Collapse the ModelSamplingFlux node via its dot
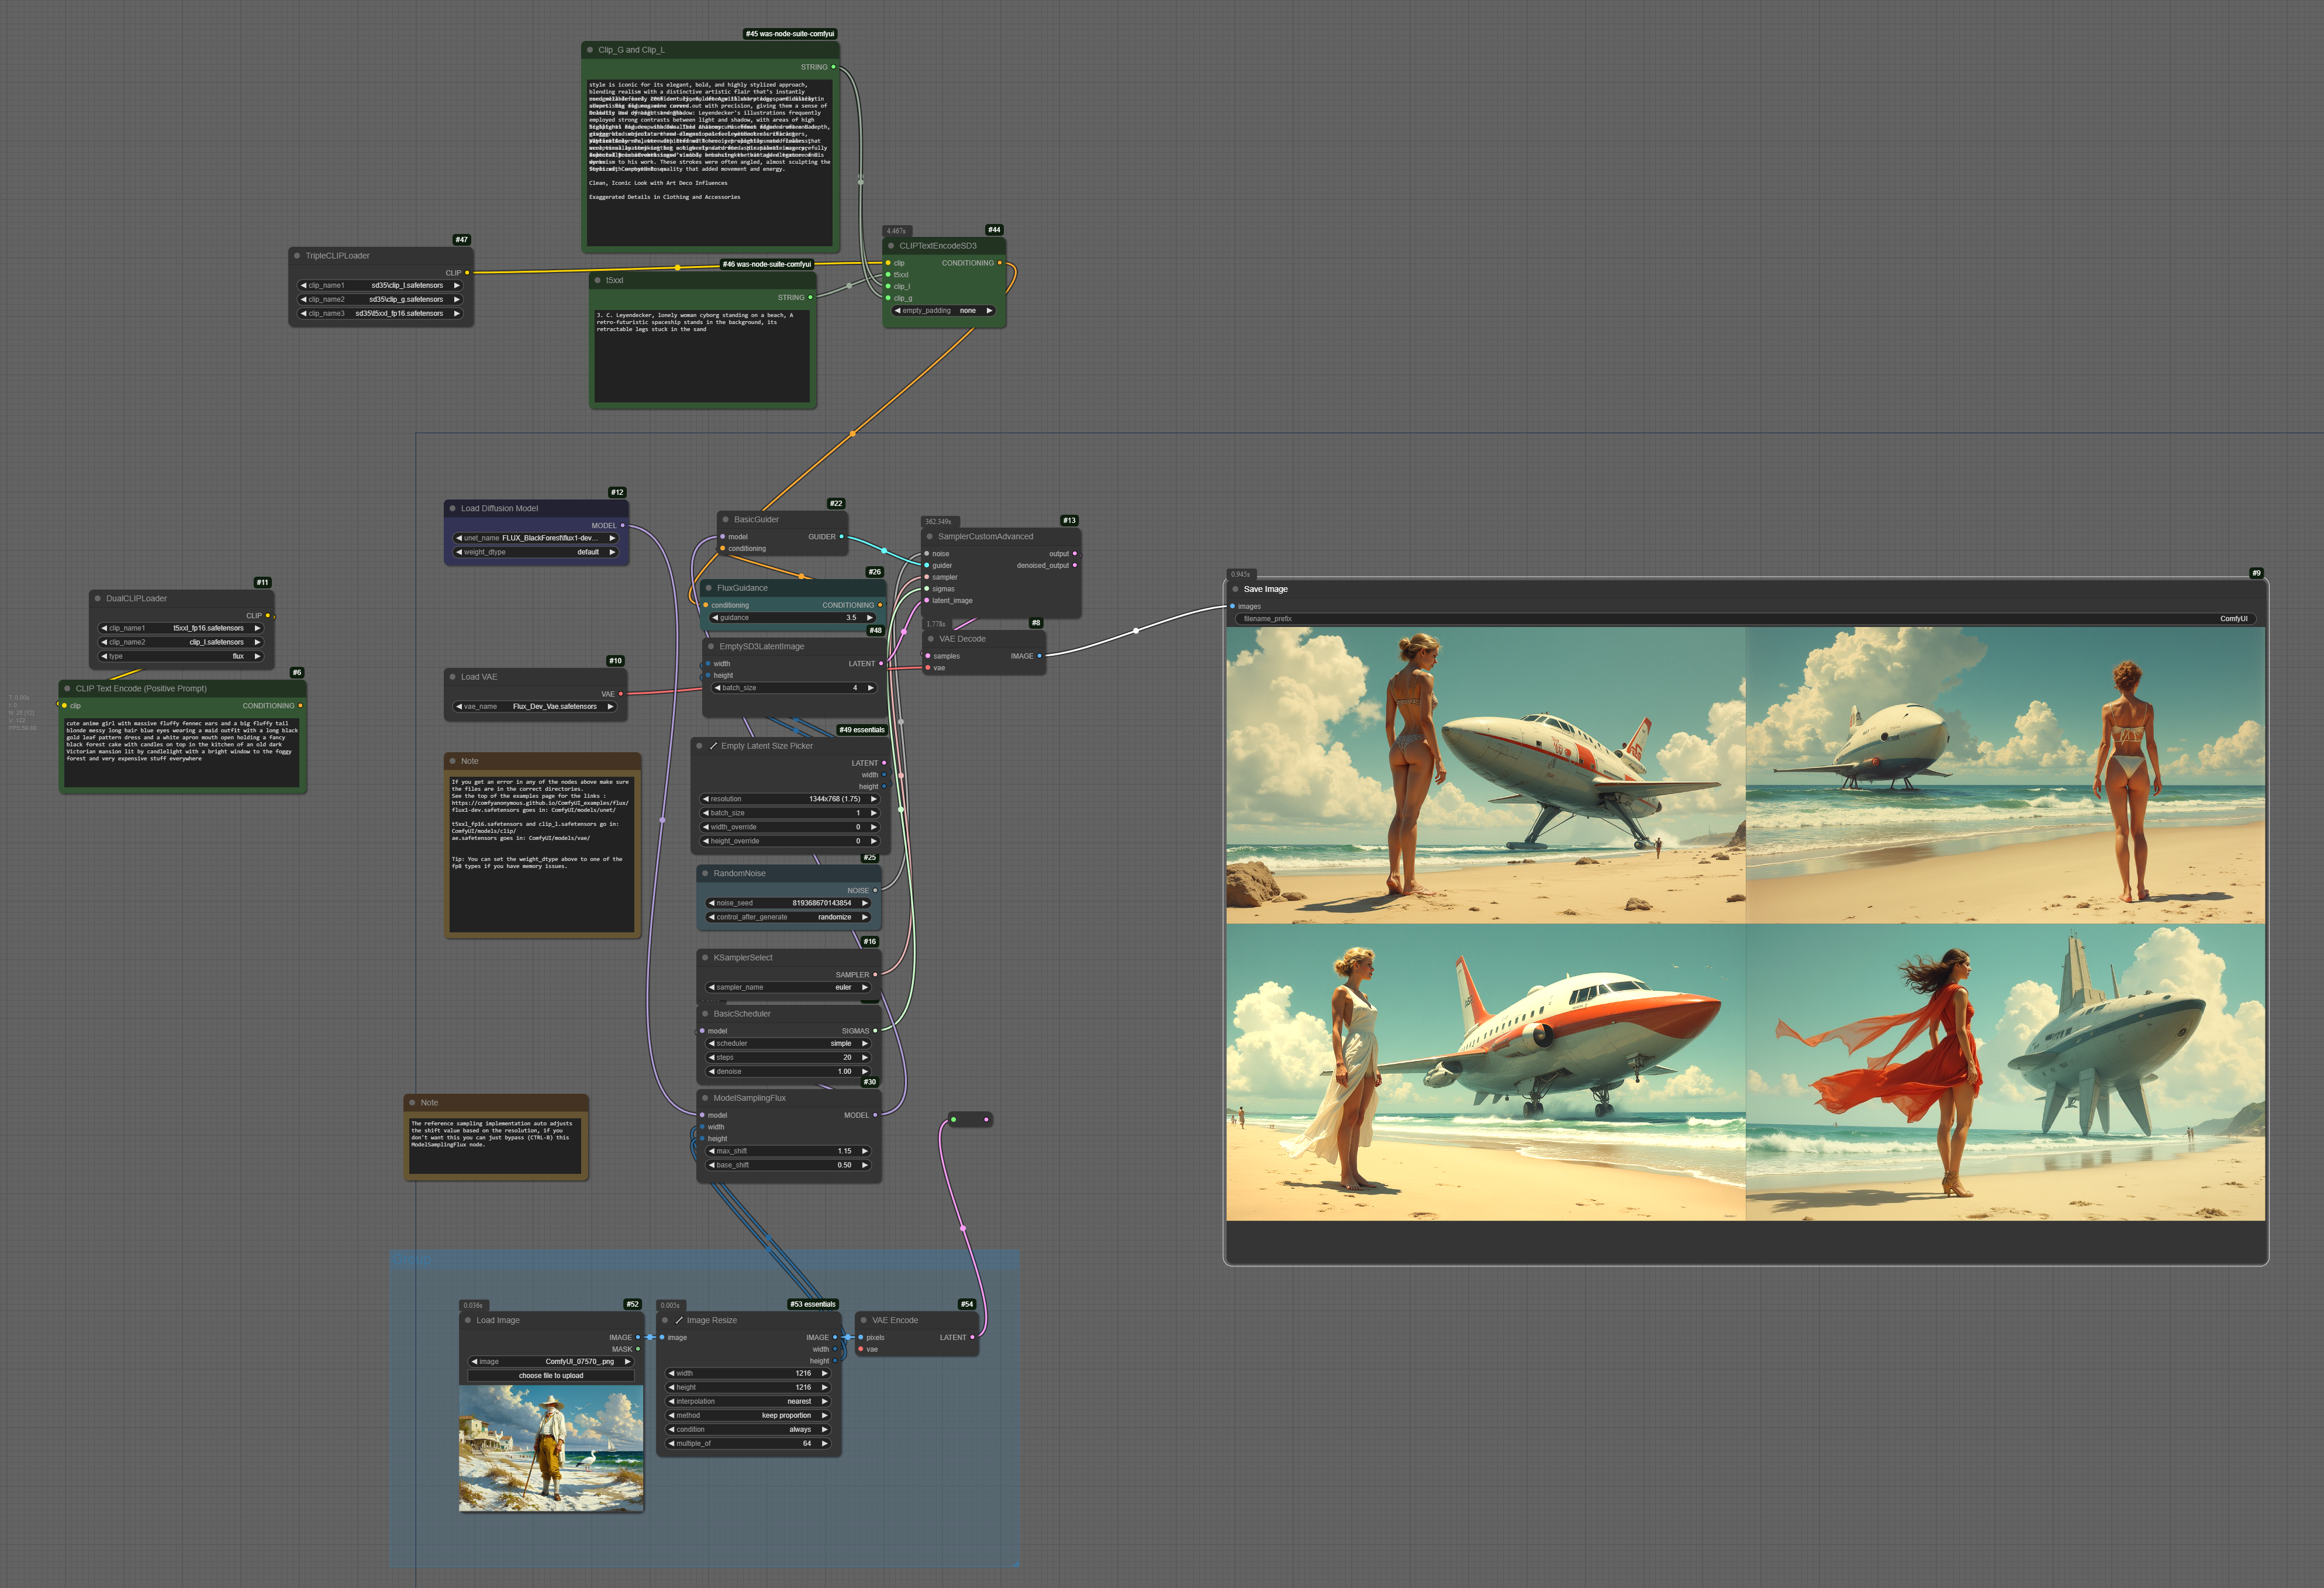This screenshot has width=2324, height=1588. [706, 1098]
